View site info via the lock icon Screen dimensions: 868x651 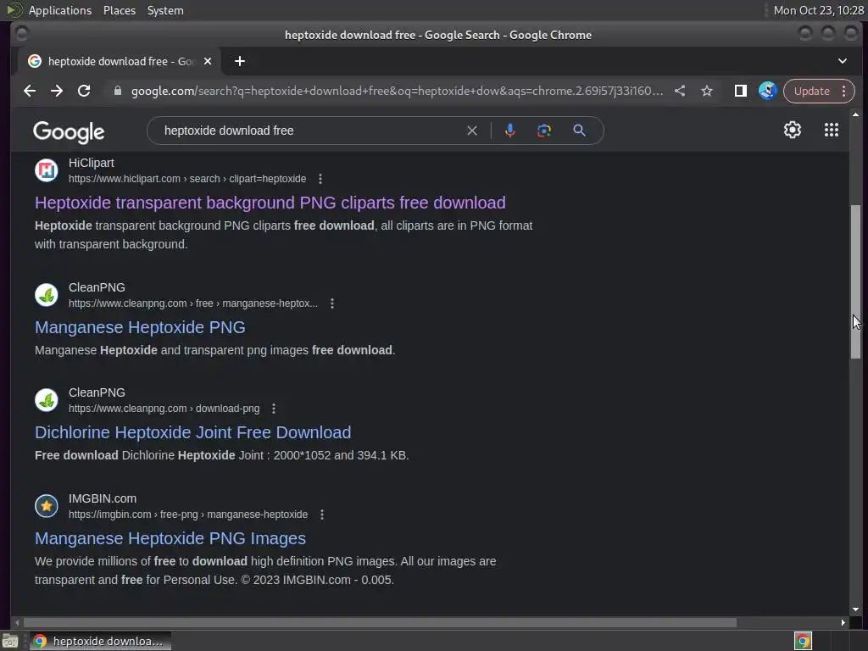point(117,91)
